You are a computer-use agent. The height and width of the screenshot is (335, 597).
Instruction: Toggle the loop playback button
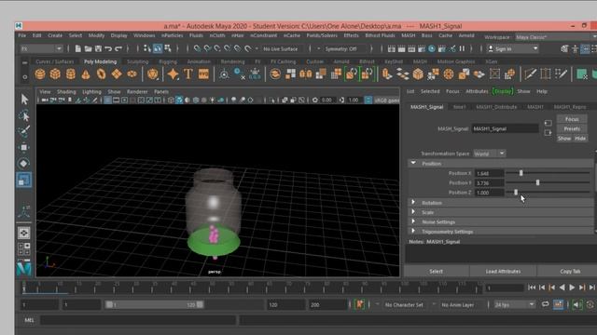coord(545,304)
